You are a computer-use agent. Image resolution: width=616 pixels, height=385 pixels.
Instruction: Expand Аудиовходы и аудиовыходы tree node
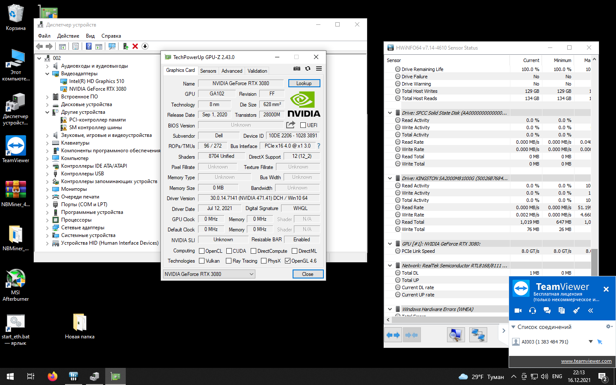[x=47, y=66]
